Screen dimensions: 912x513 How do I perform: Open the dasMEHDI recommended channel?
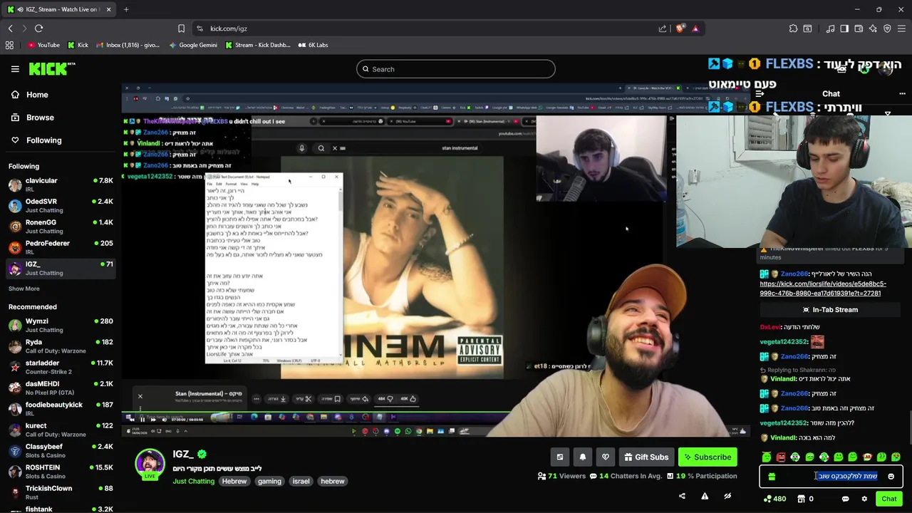[x=61, y=388]
